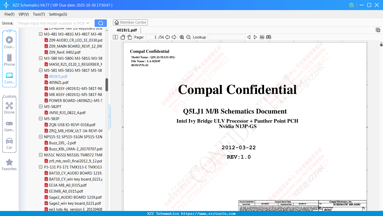Screen dimensions: 383x216
Task: Open the Drone category
Action: tap(9, 108)
